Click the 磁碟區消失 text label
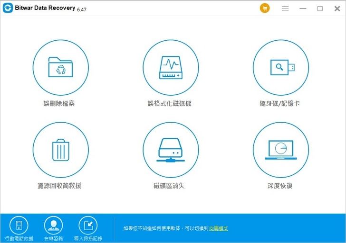346x243 pixels. tap(169, 186)
